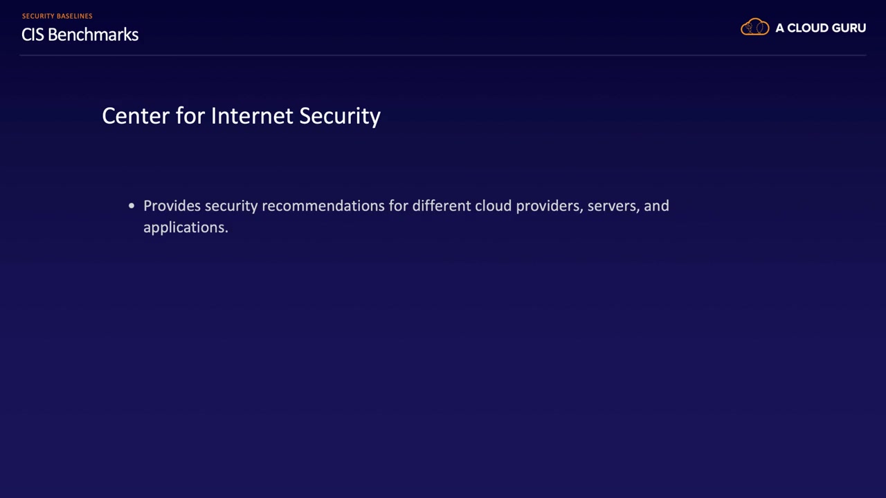Click the word "Internet" in the heading
The height and width of the screenshot is (498, 886).
252,116
